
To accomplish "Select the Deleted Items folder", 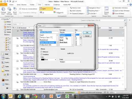I will (x=7, y=32).
